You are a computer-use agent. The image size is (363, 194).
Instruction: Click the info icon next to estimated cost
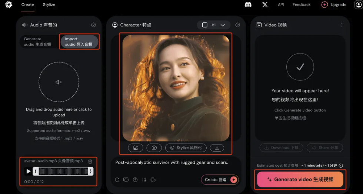click(x=341, y=166)
